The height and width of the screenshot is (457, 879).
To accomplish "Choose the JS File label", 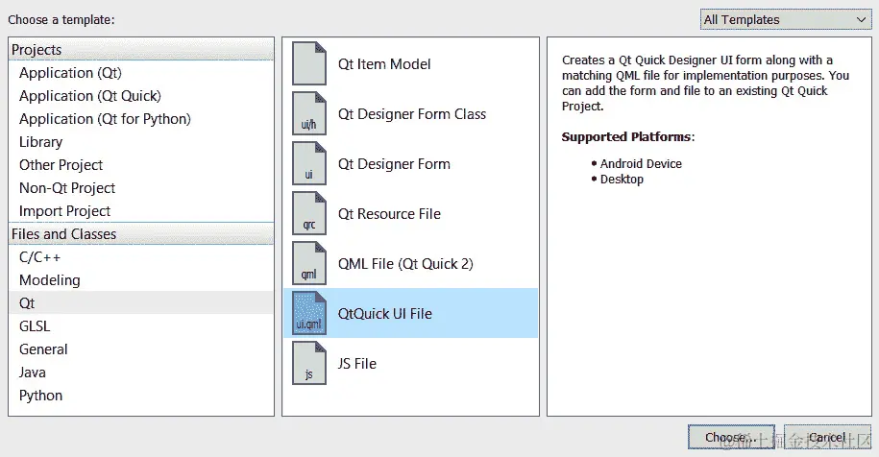I will tap(356, 364).
